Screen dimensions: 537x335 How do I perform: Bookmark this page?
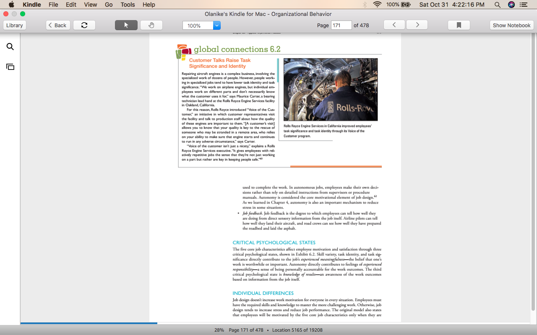click(x=459, y=25)
